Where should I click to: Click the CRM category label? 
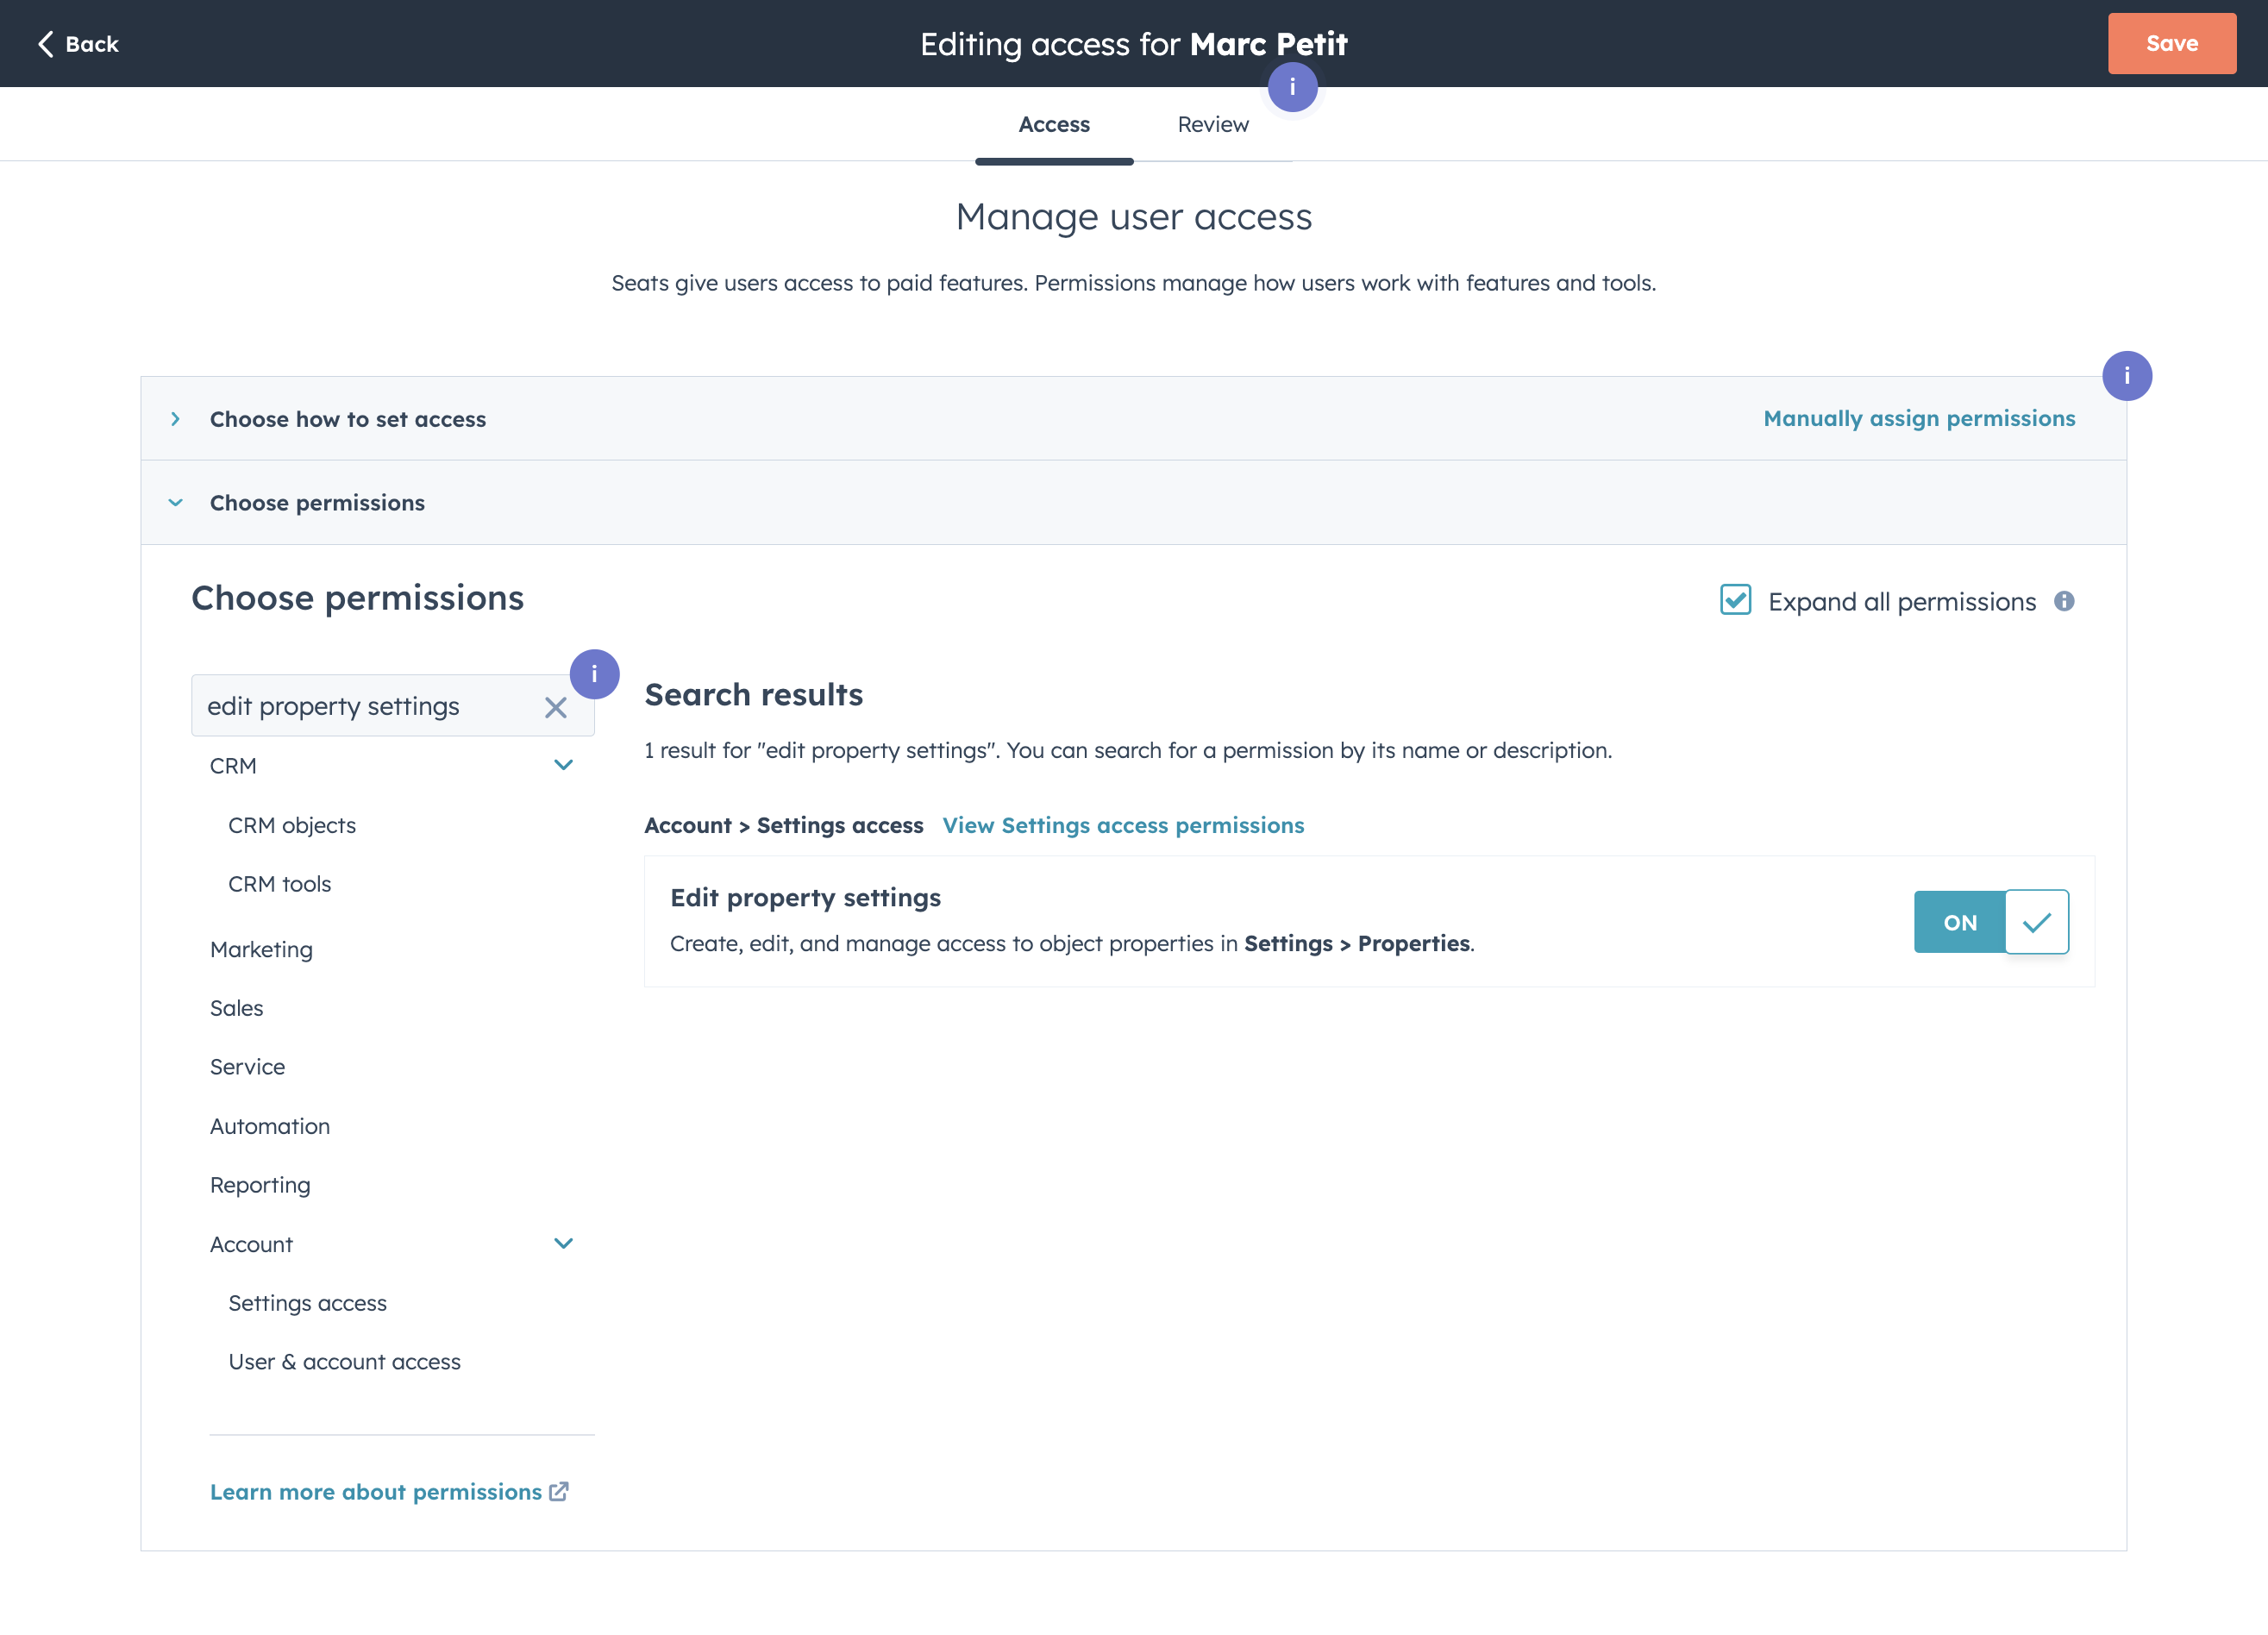coord(233,766)
